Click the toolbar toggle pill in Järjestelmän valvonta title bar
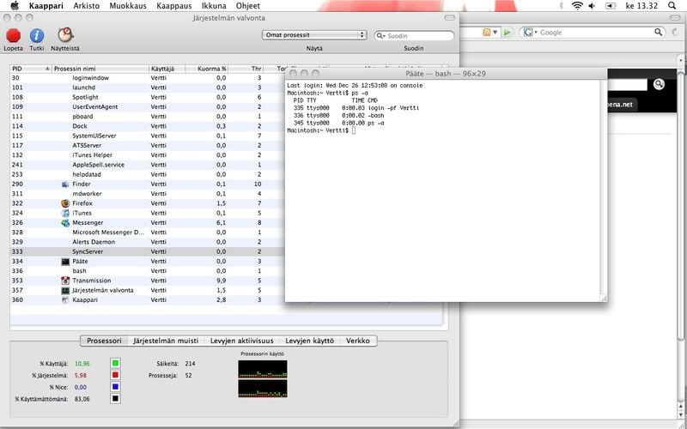 click(449, 18)
